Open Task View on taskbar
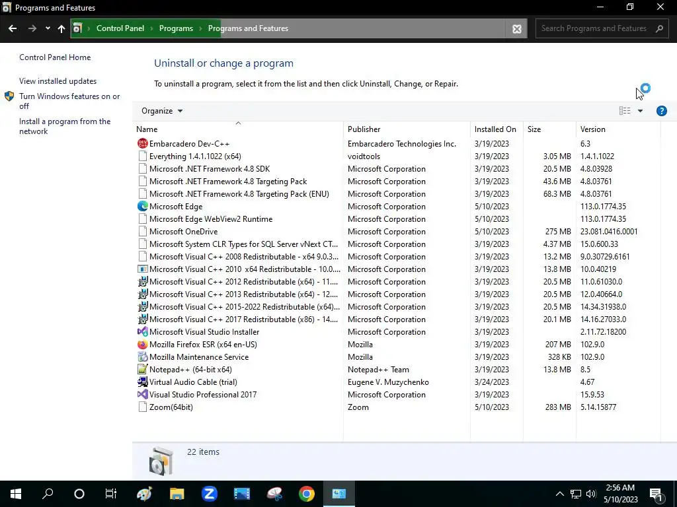The height and width of the screenshot is (507, 677). click(x=111, y=494)
